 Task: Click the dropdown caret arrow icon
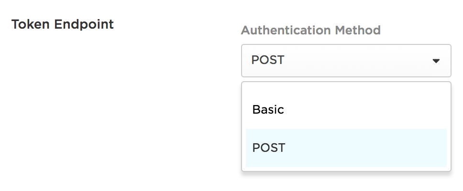(436, 61)
